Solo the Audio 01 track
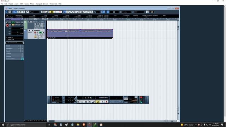 coord(32,30)
